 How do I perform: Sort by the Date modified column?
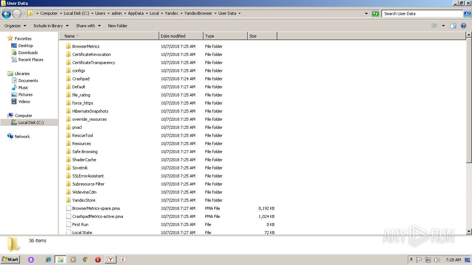[181, 36]
